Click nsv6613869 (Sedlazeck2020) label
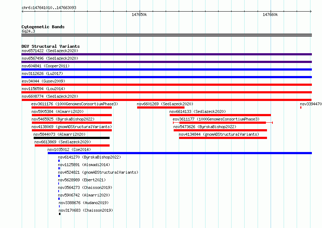The height and width of the screenshot is (228, 322). [x=63, y=142]
